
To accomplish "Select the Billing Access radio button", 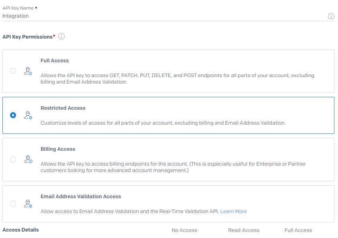I will [13, 159].
